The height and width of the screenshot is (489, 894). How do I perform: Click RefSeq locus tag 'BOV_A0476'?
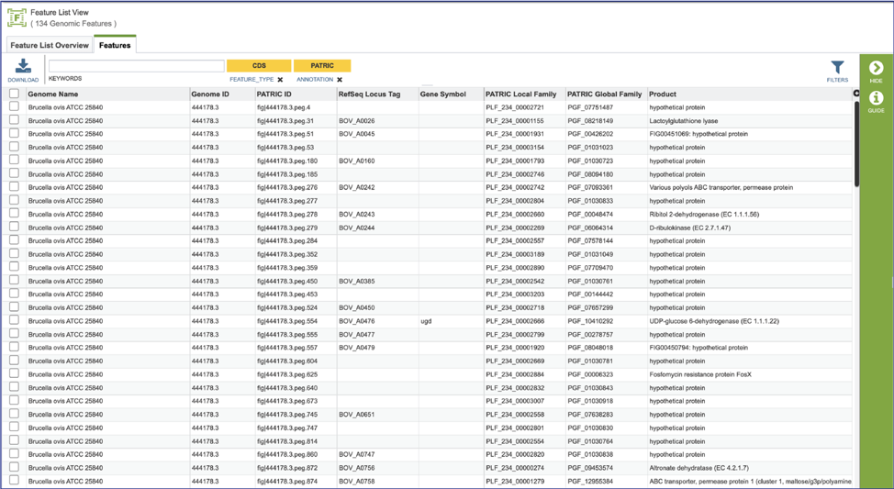pyautogui.click(x=357, y=321)
